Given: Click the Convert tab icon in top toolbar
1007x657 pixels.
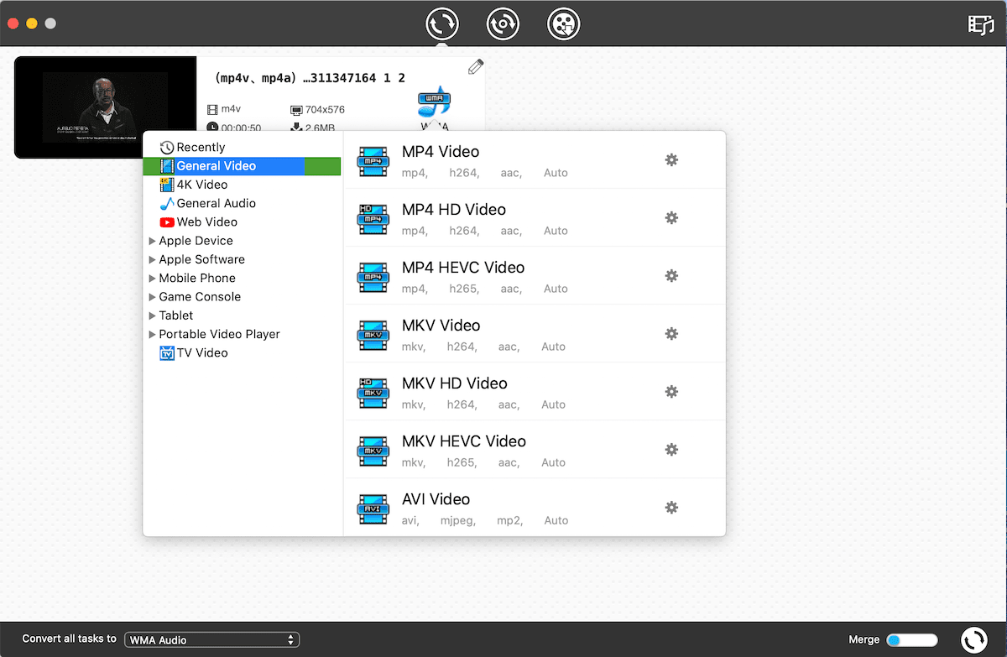Looking at the screenshot, I should pyautogui.click(x=441, y=23).
